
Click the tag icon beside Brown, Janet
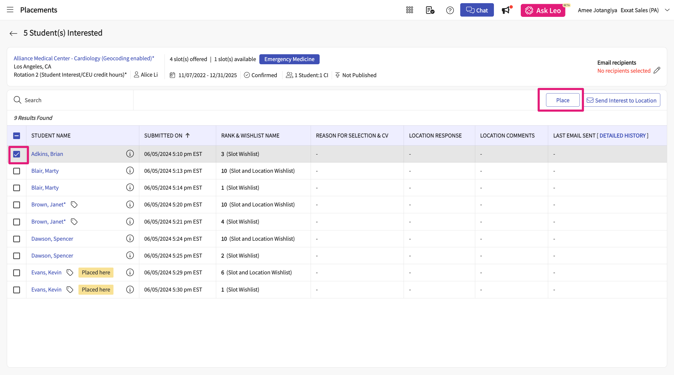point(74,204)
